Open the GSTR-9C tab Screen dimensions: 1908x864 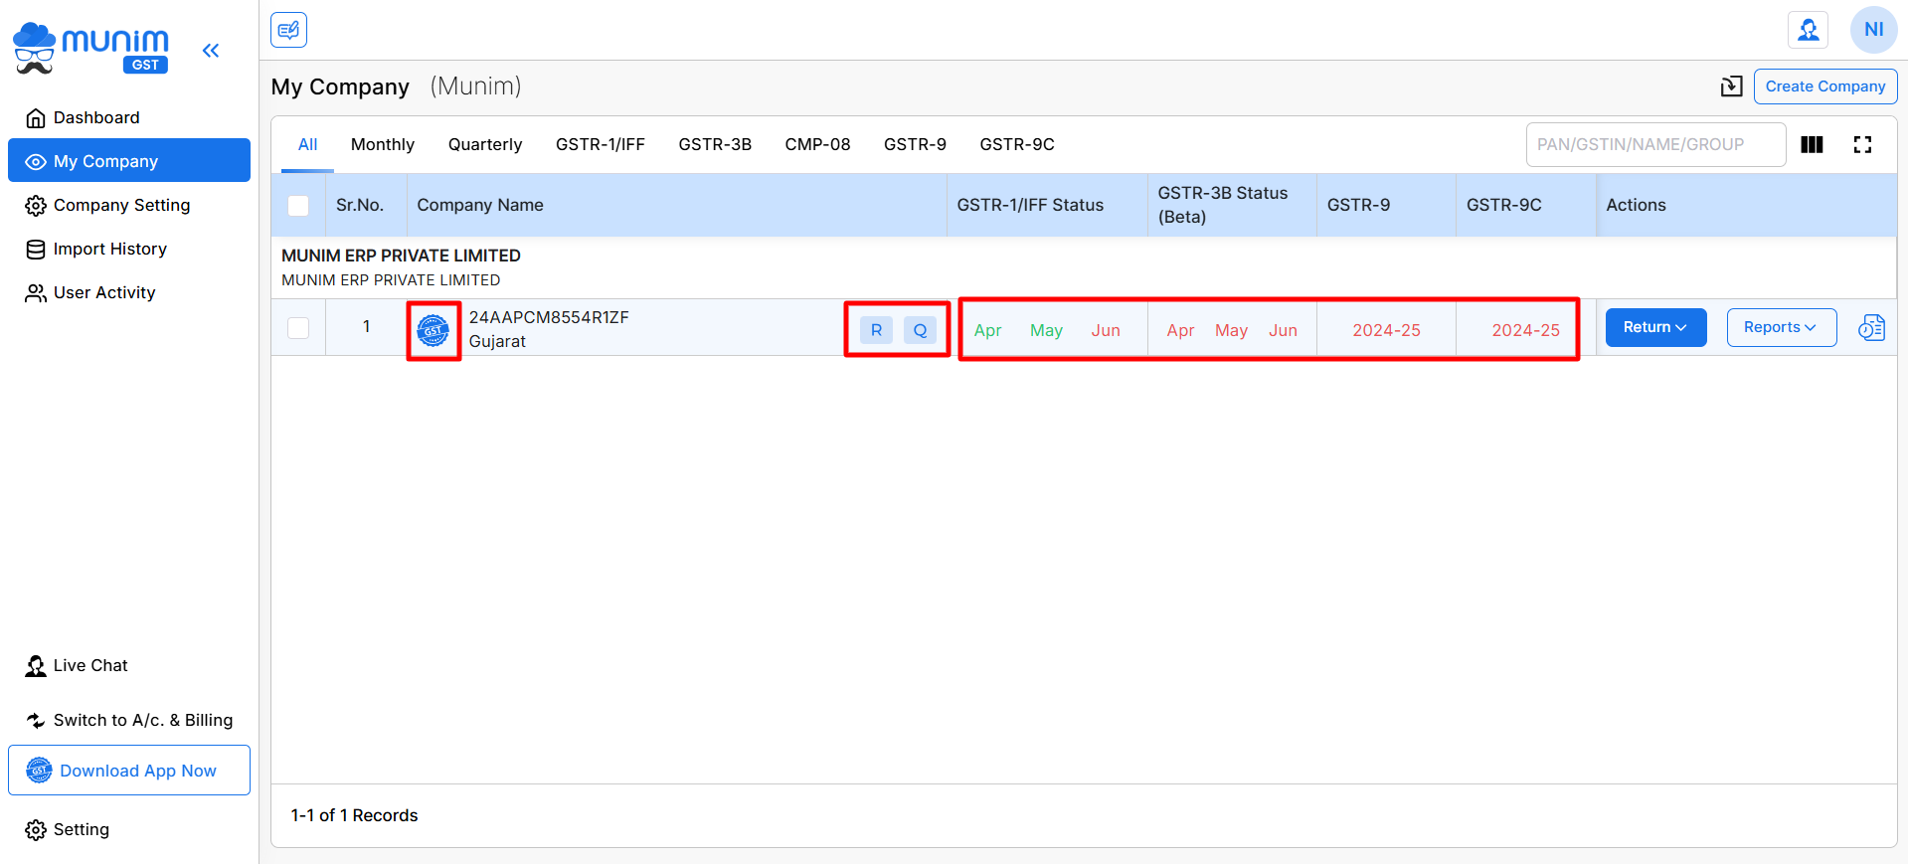[1017, 145]
